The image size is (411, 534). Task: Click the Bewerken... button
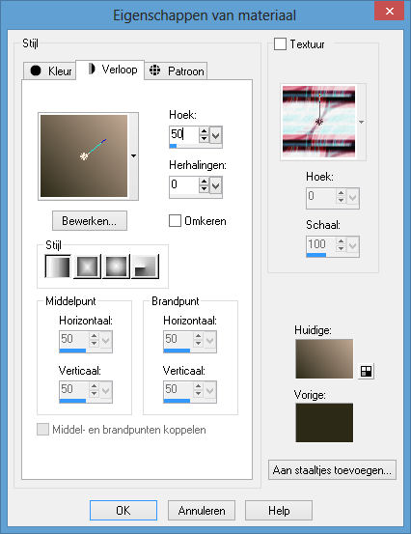tap(90, 221)
